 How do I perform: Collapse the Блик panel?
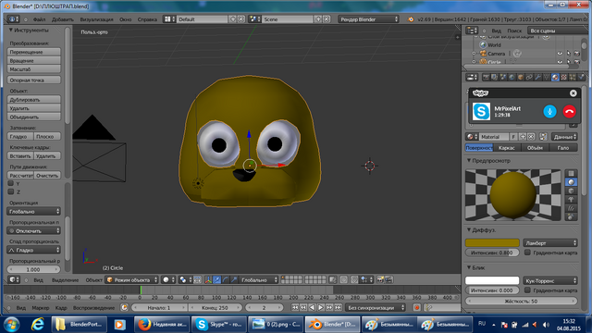[469, 267]
